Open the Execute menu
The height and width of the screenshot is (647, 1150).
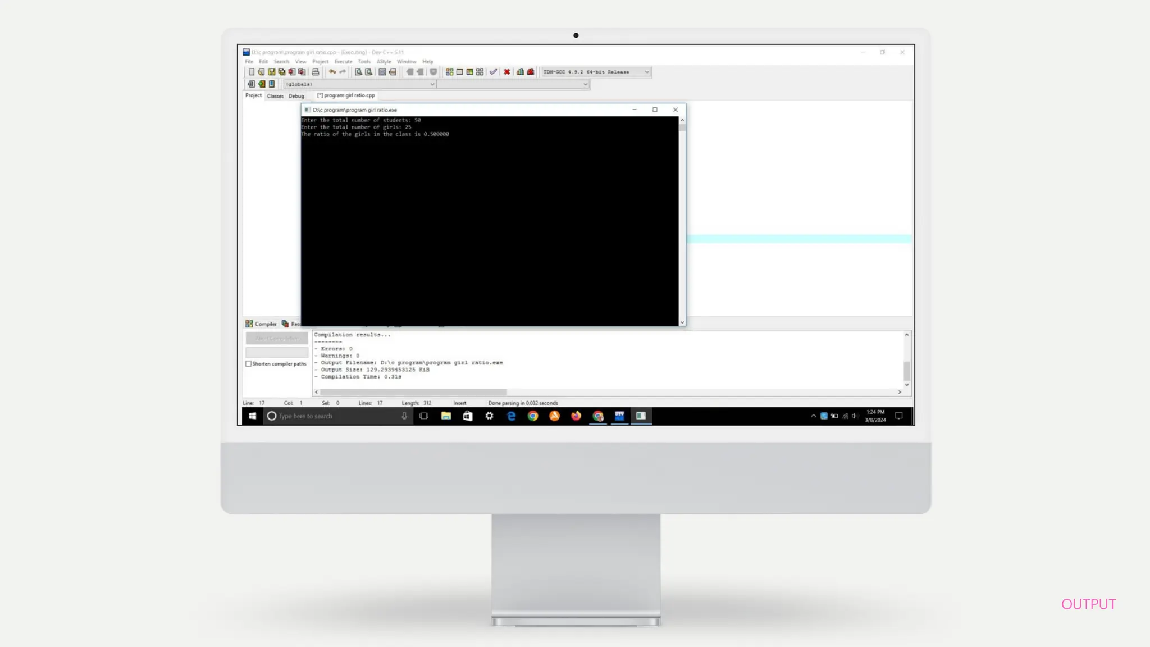click(343, 62)
